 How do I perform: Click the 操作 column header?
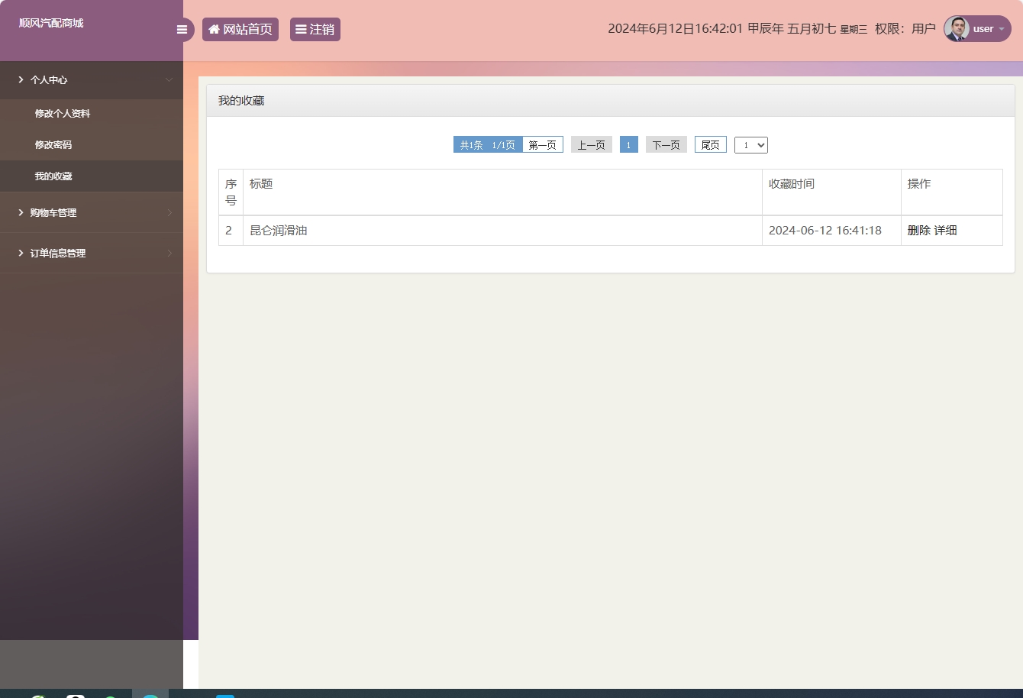951,192
